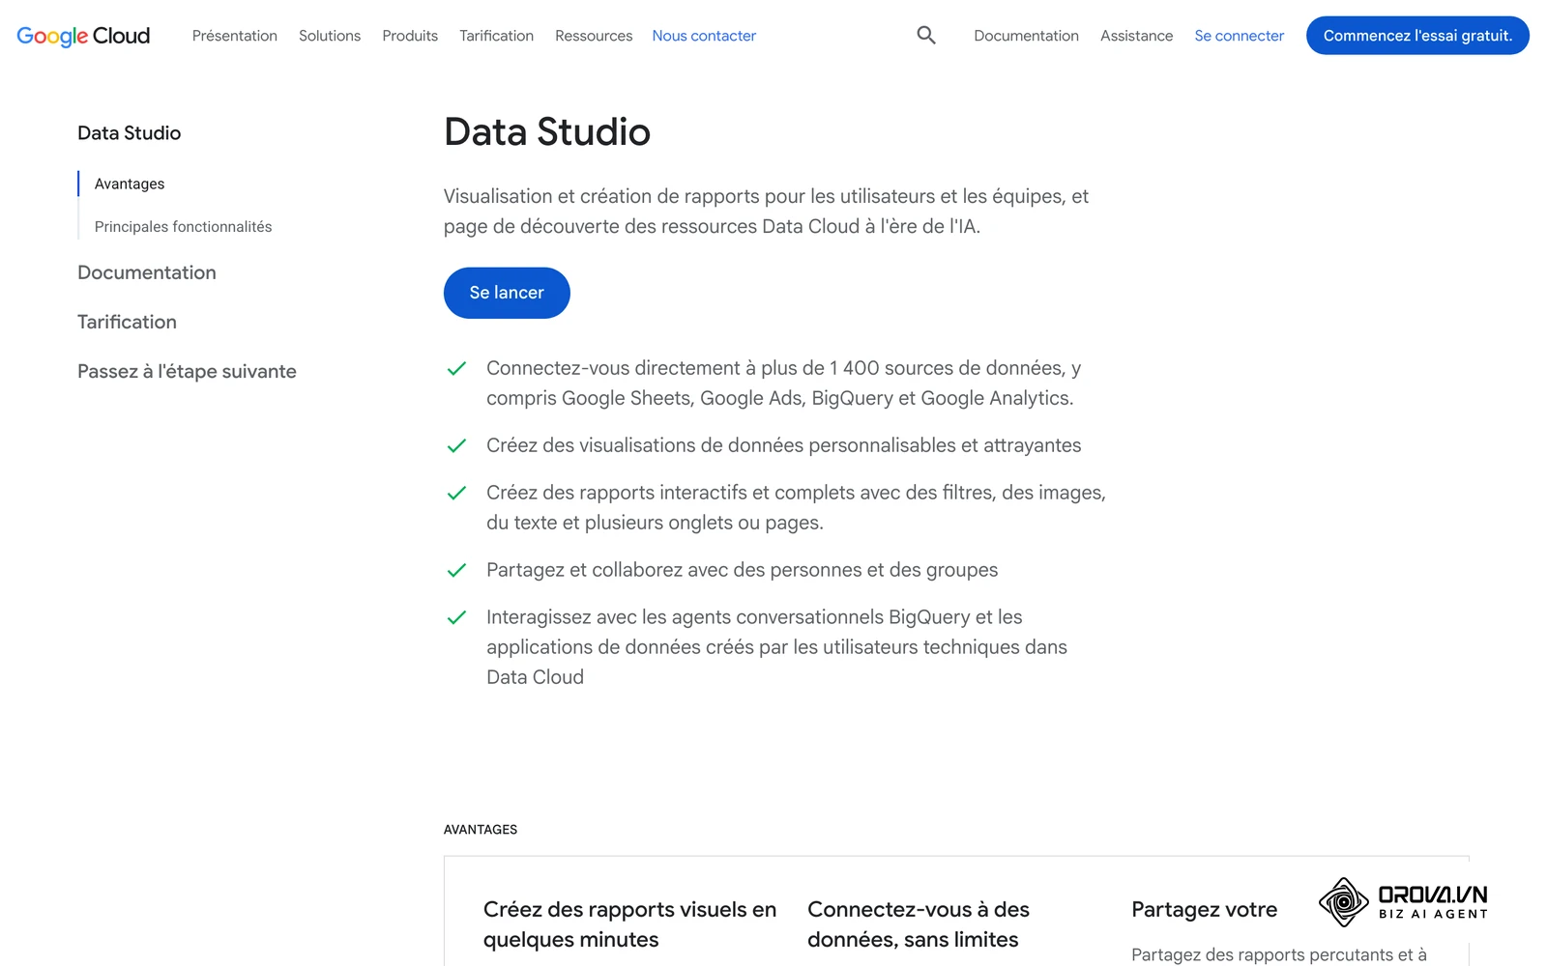Select Data Studio in the sidebar
The height and width of the screenshot is (966, 1547).
129,133
